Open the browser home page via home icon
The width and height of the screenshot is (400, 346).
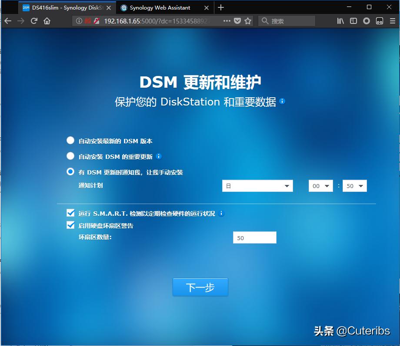point(47,20)
